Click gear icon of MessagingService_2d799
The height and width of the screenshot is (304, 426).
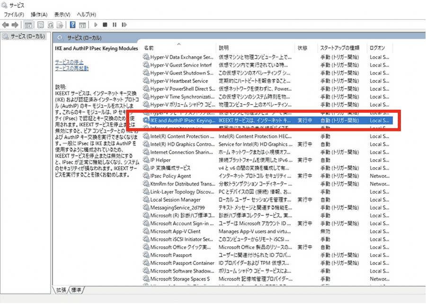pyautogui.click(x=146, y=207)
